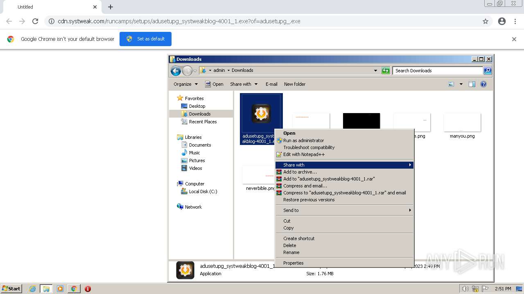Image resolution: width=524 pixels, height=294 pixels.
Task: Click the Chrome address bar URL
Action: tap(179, 21)
